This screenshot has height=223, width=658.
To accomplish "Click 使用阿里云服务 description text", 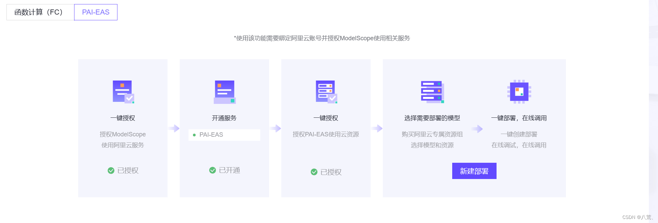I will tap(123, 145).
